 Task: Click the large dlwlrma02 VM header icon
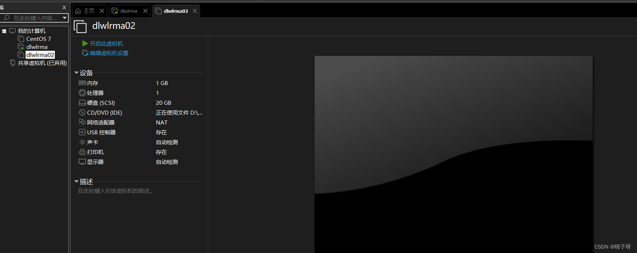(x=80, y=27)
